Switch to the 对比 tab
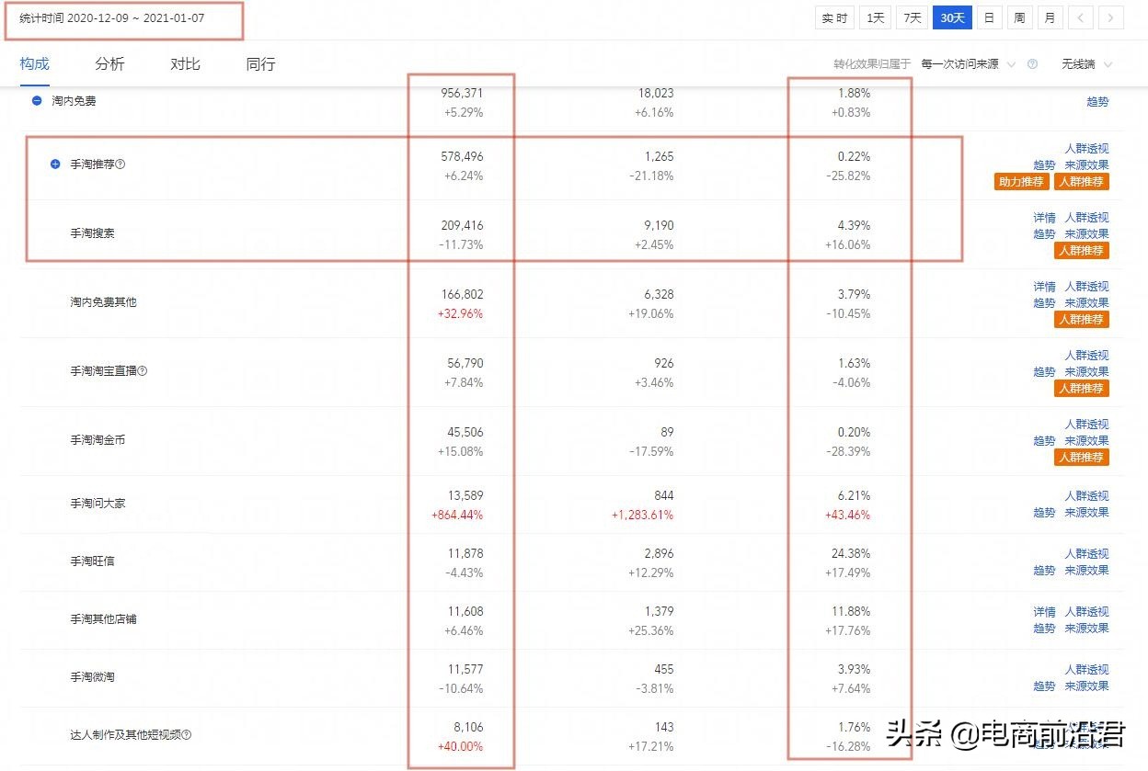 pyautogui.click(x=185, y=64)
